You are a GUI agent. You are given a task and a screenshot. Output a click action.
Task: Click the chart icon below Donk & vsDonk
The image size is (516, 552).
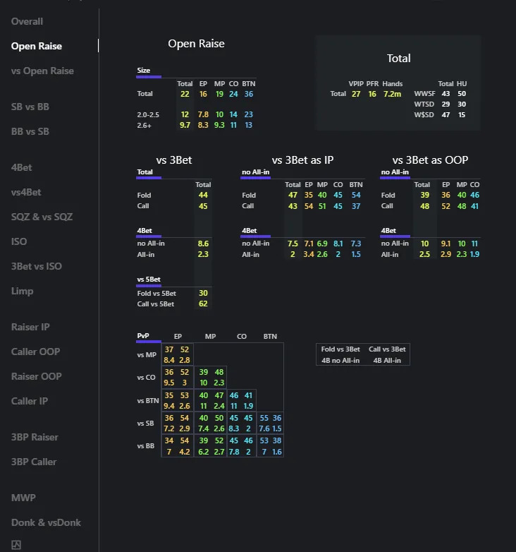[x=16, y=545]
